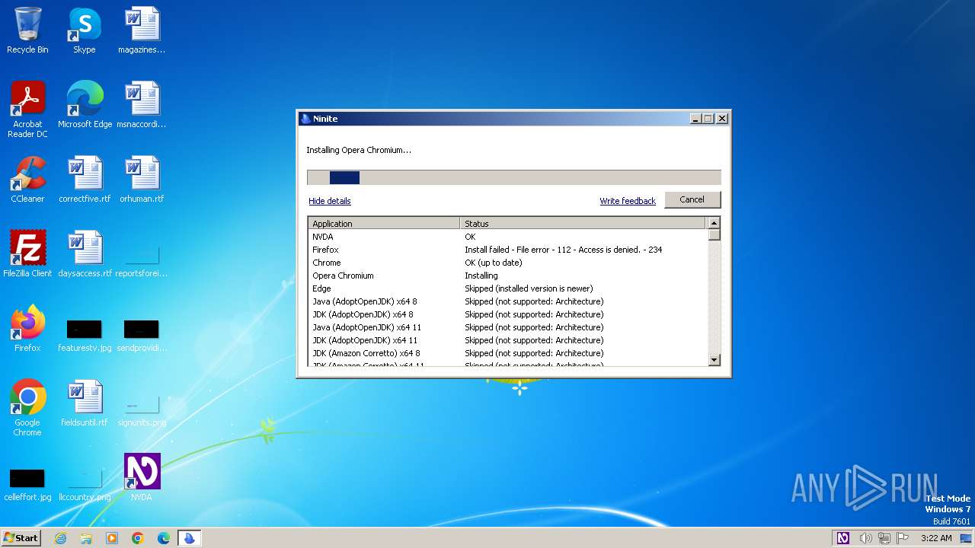Launch Acrobat Reader DC shortcut
The height and width of the screenshot is (548, 975).
[x=27, y=110]
